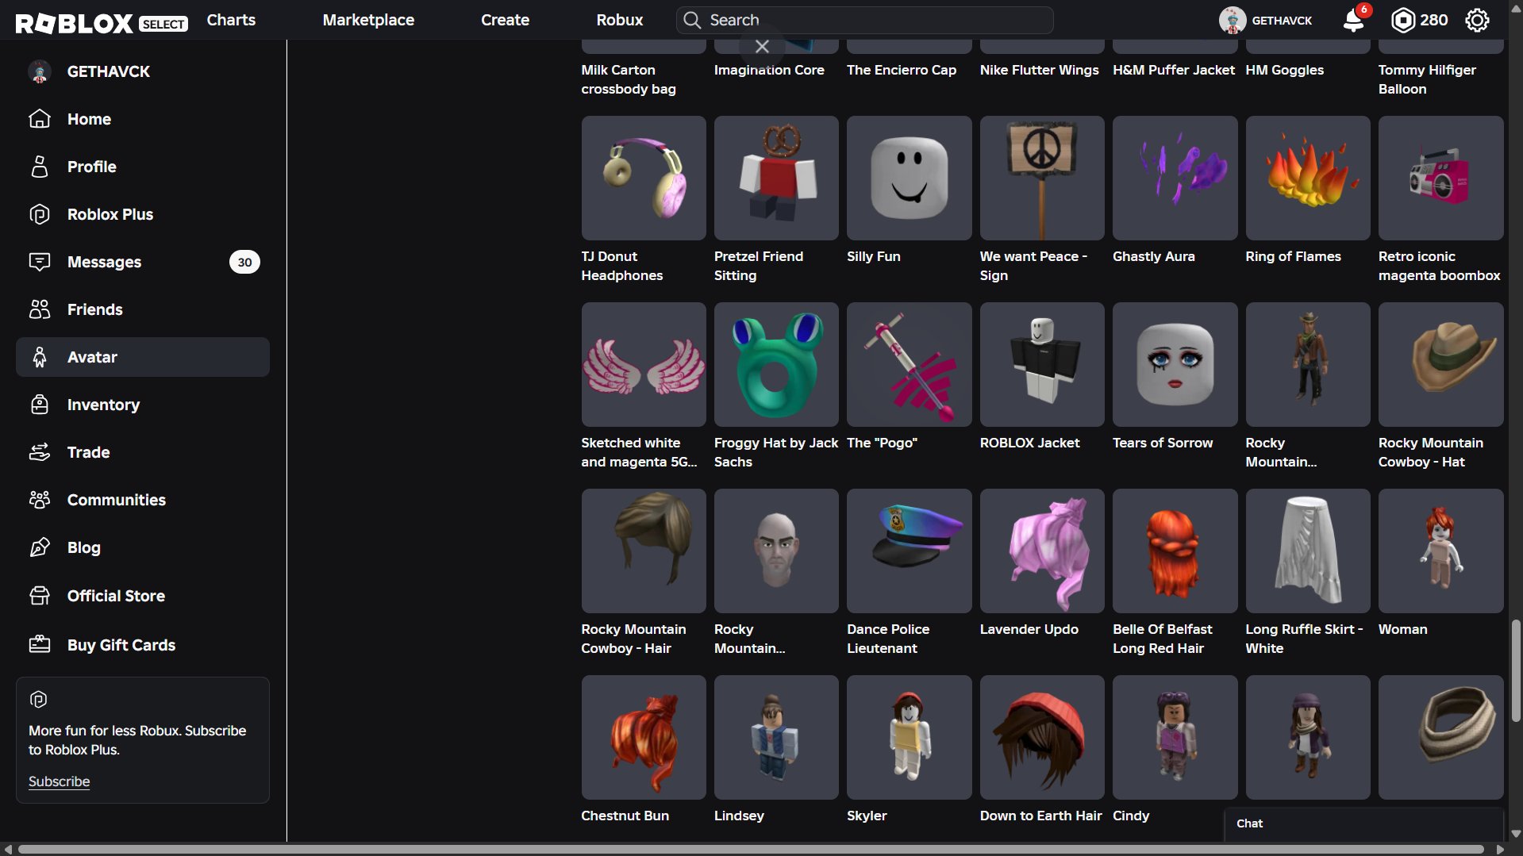The width and height of the screenshot is (1523, 856).
Task: Click the Inventory backpack icon in sidebar
Action: (40, 405)
